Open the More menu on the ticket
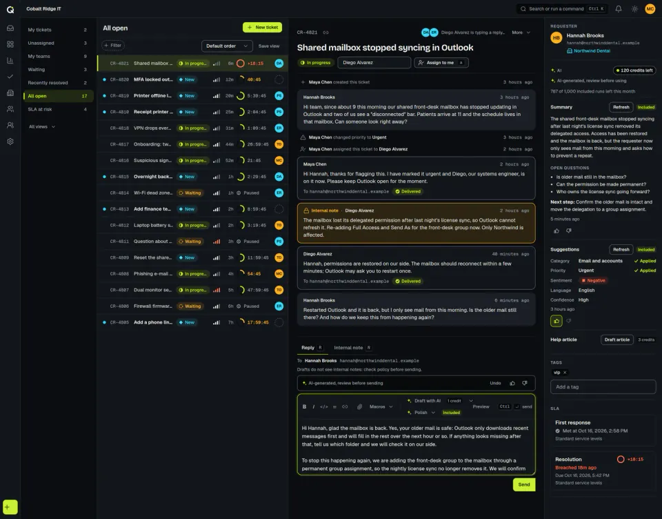The height and width of the screenshot is (519, 662). tap(521, 32)
